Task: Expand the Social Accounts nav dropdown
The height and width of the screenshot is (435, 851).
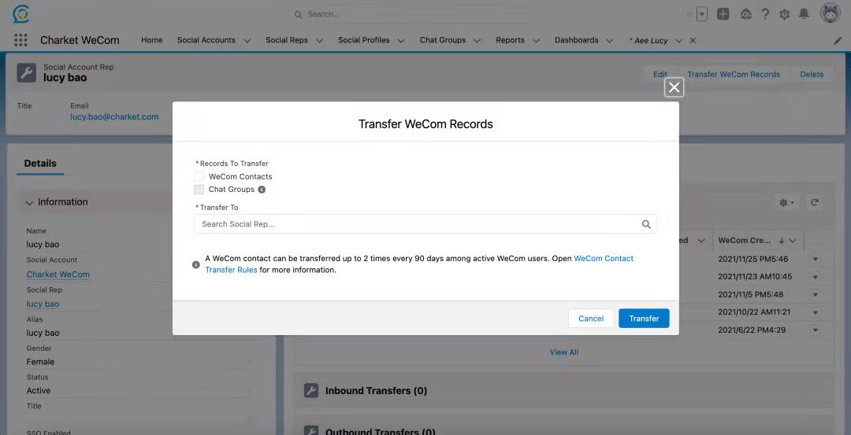Action: 247,41
